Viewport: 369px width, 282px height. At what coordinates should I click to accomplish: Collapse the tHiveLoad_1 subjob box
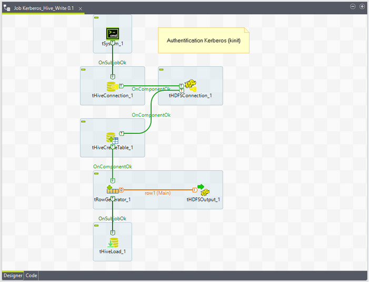pyautogui.click(x=96, y=226)
